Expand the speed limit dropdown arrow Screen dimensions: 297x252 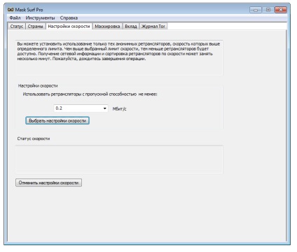[105, 108]
